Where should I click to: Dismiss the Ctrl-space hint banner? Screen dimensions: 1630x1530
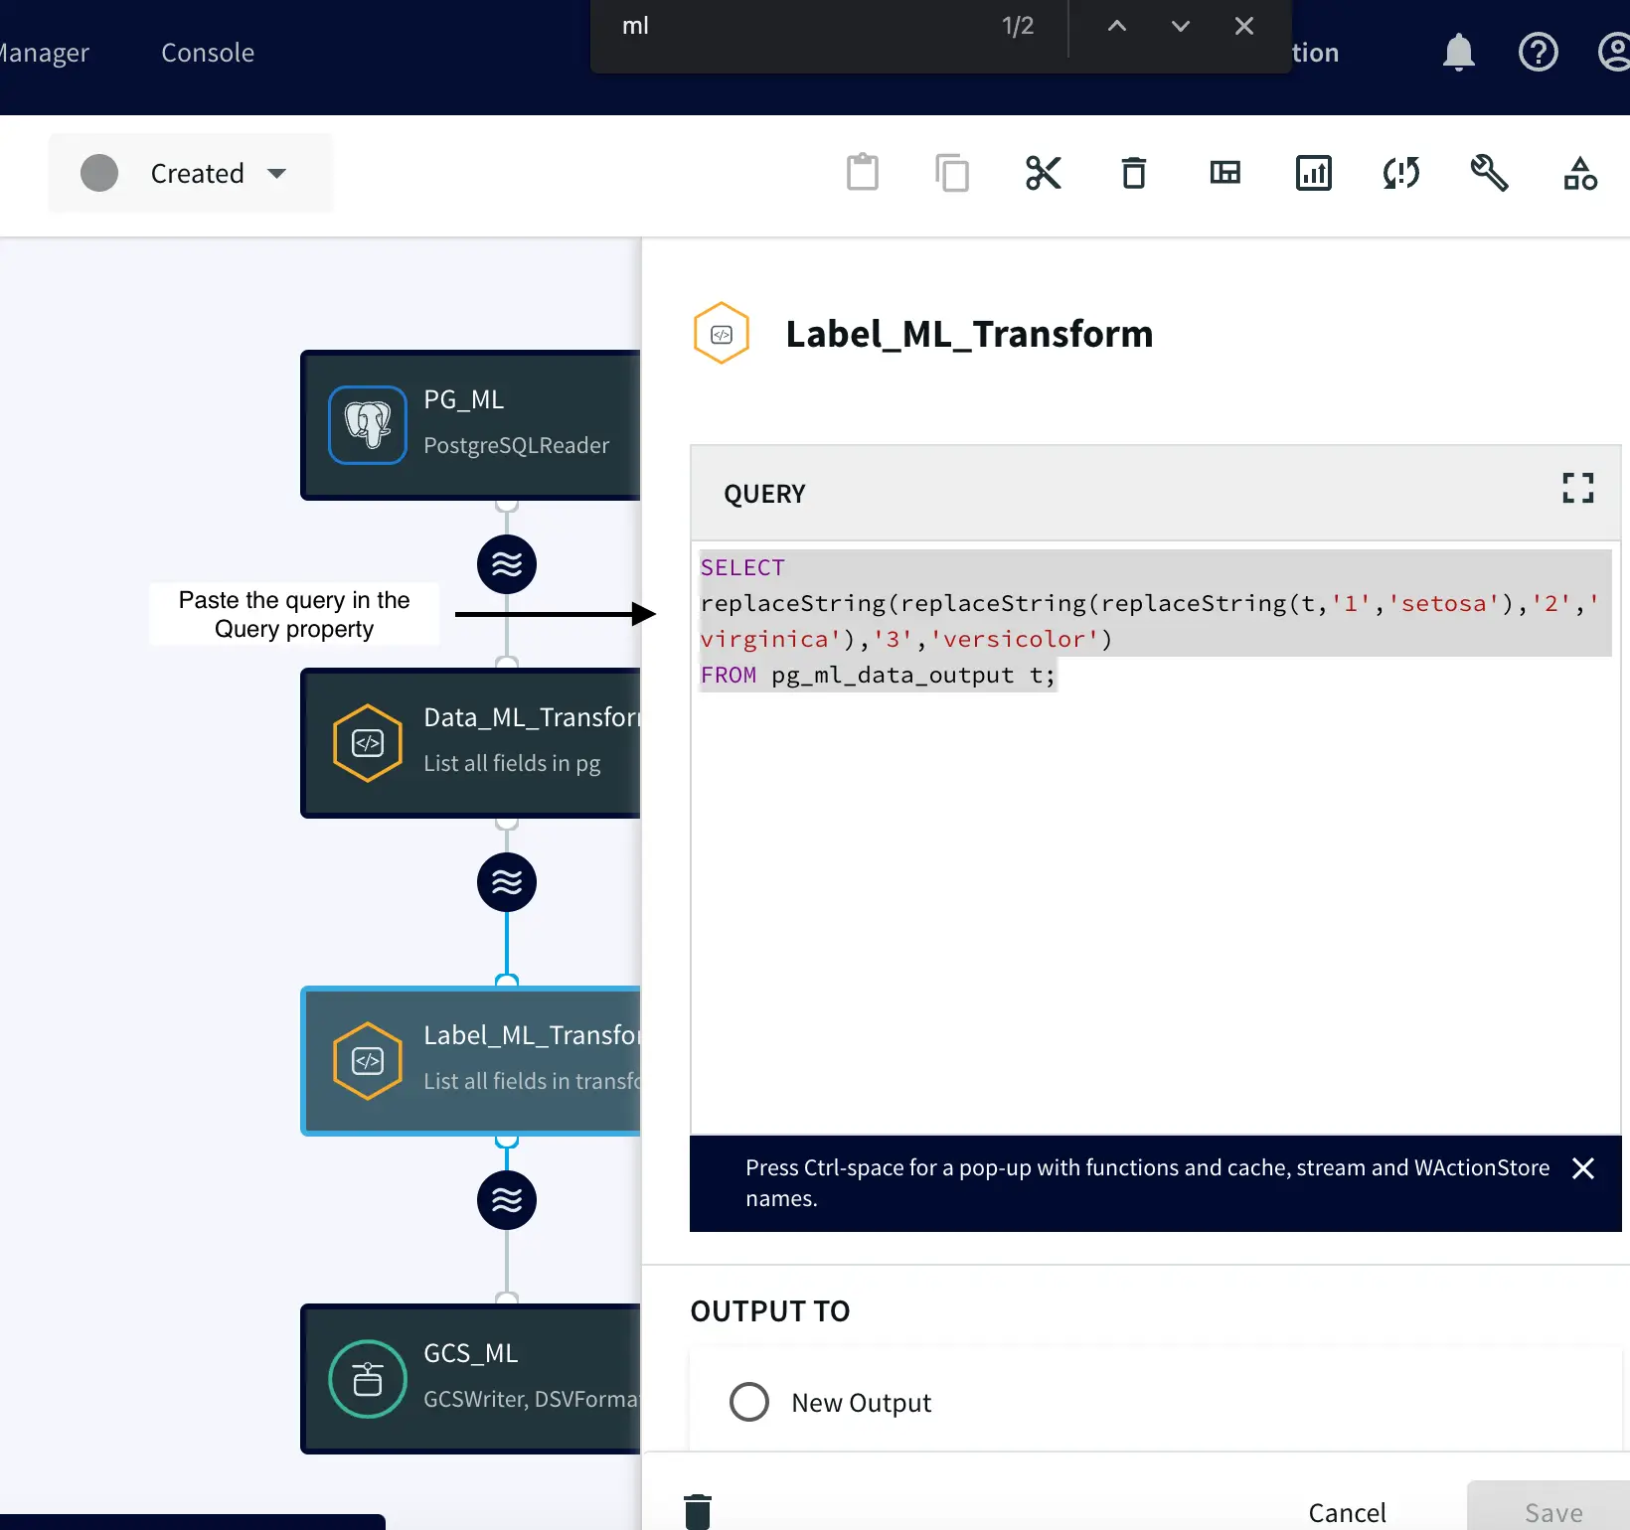(x=1583, y=1168)
